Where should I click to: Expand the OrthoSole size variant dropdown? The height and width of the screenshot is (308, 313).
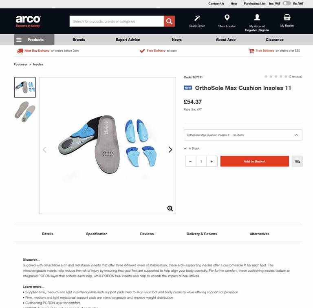[243, 135]
